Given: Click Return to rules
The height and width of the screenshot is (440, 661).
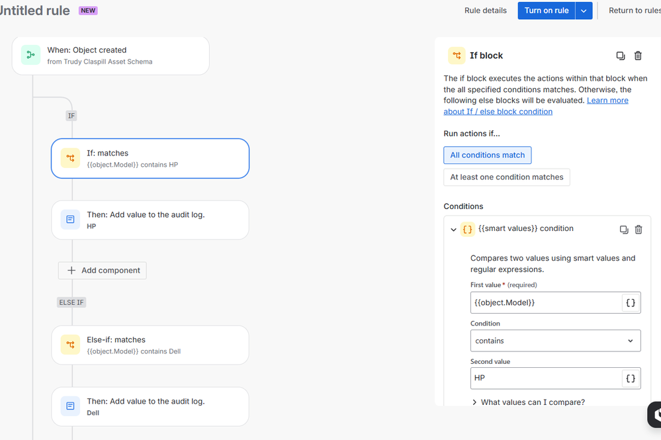Looking at the screenshot, I should pyautogui.click(x=634, y=11).
